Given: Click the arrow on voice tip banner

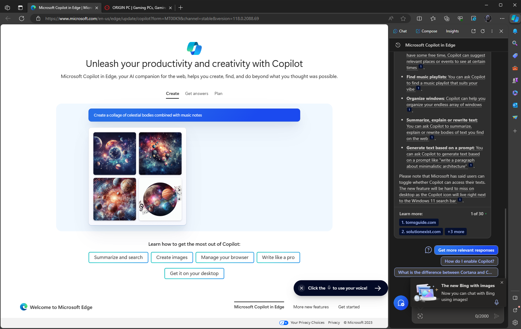Looking at the screenshot, I should click(x=378, y=288).
